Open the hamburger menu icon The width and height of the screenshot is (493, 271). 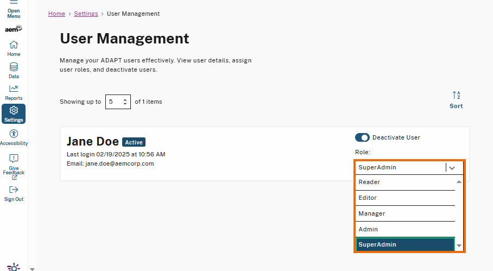coord(14,3)
